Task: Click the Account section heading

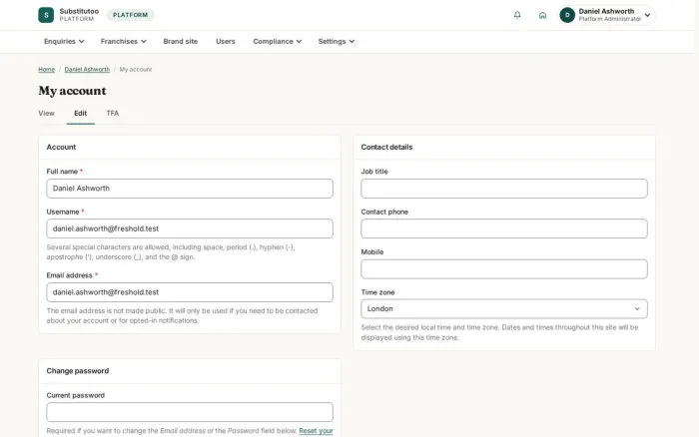Action: [x=61, y=147]
